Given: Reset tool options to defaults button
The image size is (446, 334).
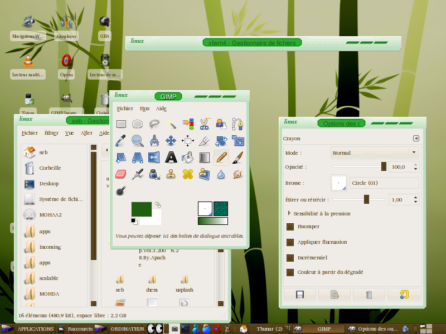Looking at the screenshot, I should point(404,294).
